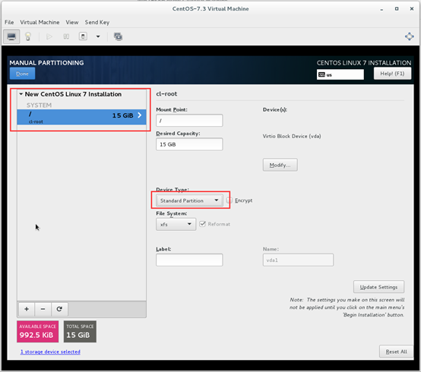Open the Virtual Machine menu
This screenshot has width=421, height=372.
click(40, 22)
